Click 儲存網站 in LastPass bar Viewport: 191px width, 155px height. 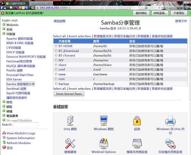click(141, 13)
